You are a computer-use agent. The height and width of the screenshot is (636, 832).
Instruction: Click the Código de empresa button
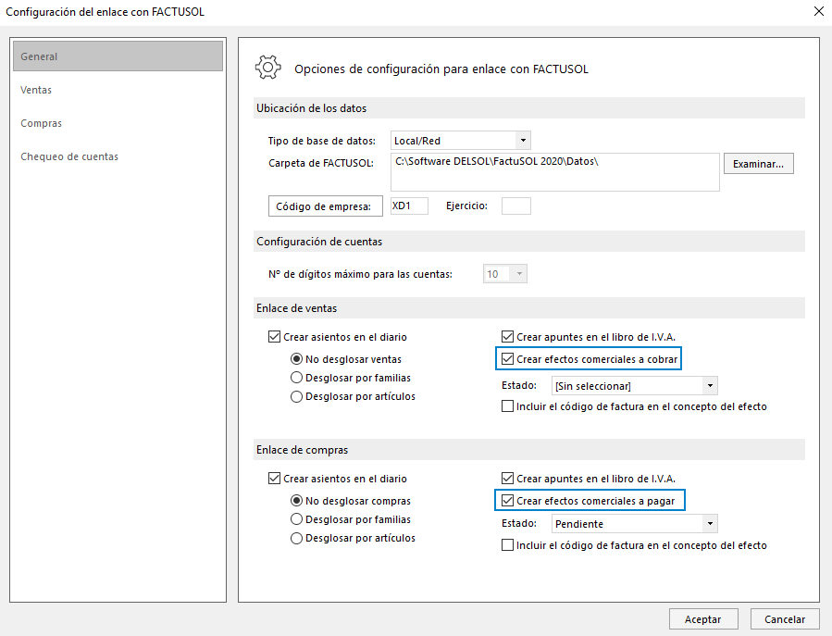point(325,206)
